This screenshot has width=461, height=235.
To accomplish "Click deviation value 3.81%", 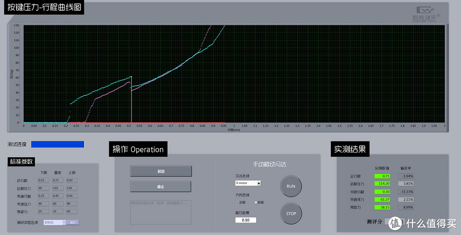I will (406, 184).
